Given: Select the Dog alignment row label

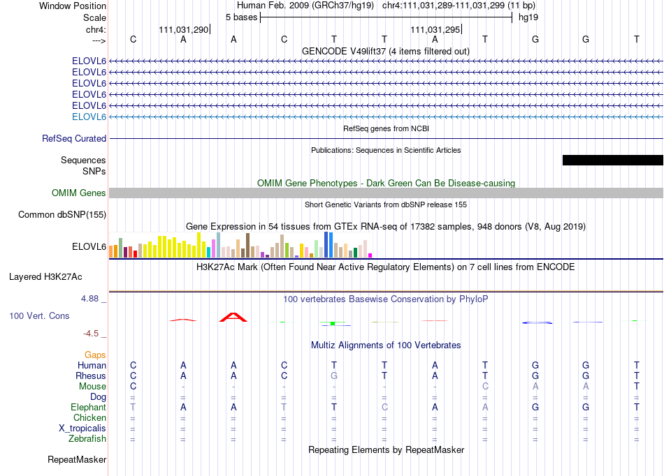Looking at the screenshot, I should point(99,397).
